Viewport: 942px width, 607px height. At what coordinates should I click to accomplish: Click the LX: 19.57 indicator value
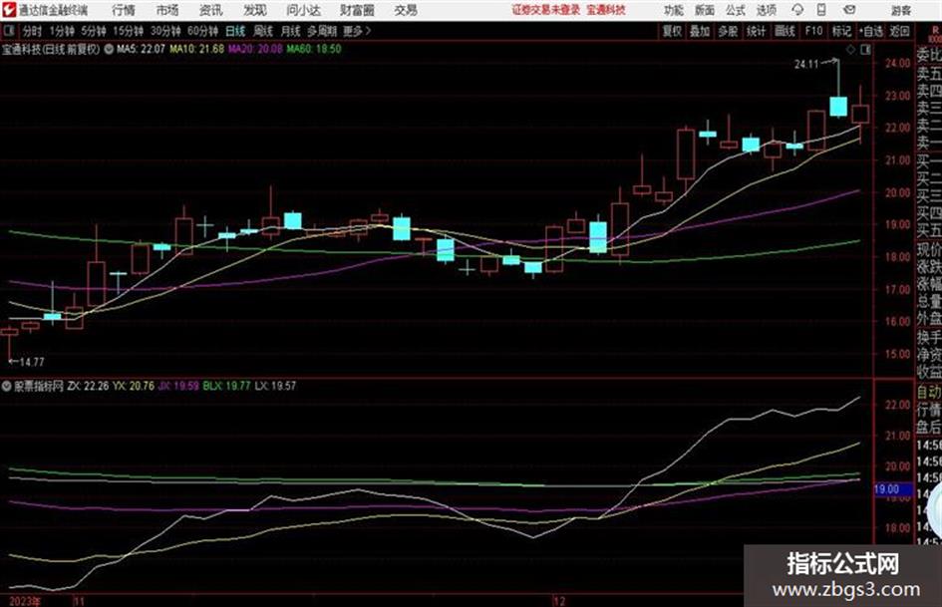(275, 386)
